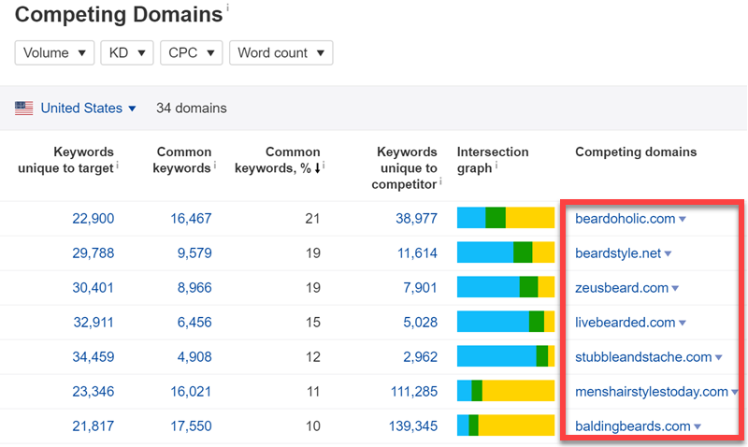Show info icon next to Competing Domains title

pyautogui.click(x=227, y=7)
